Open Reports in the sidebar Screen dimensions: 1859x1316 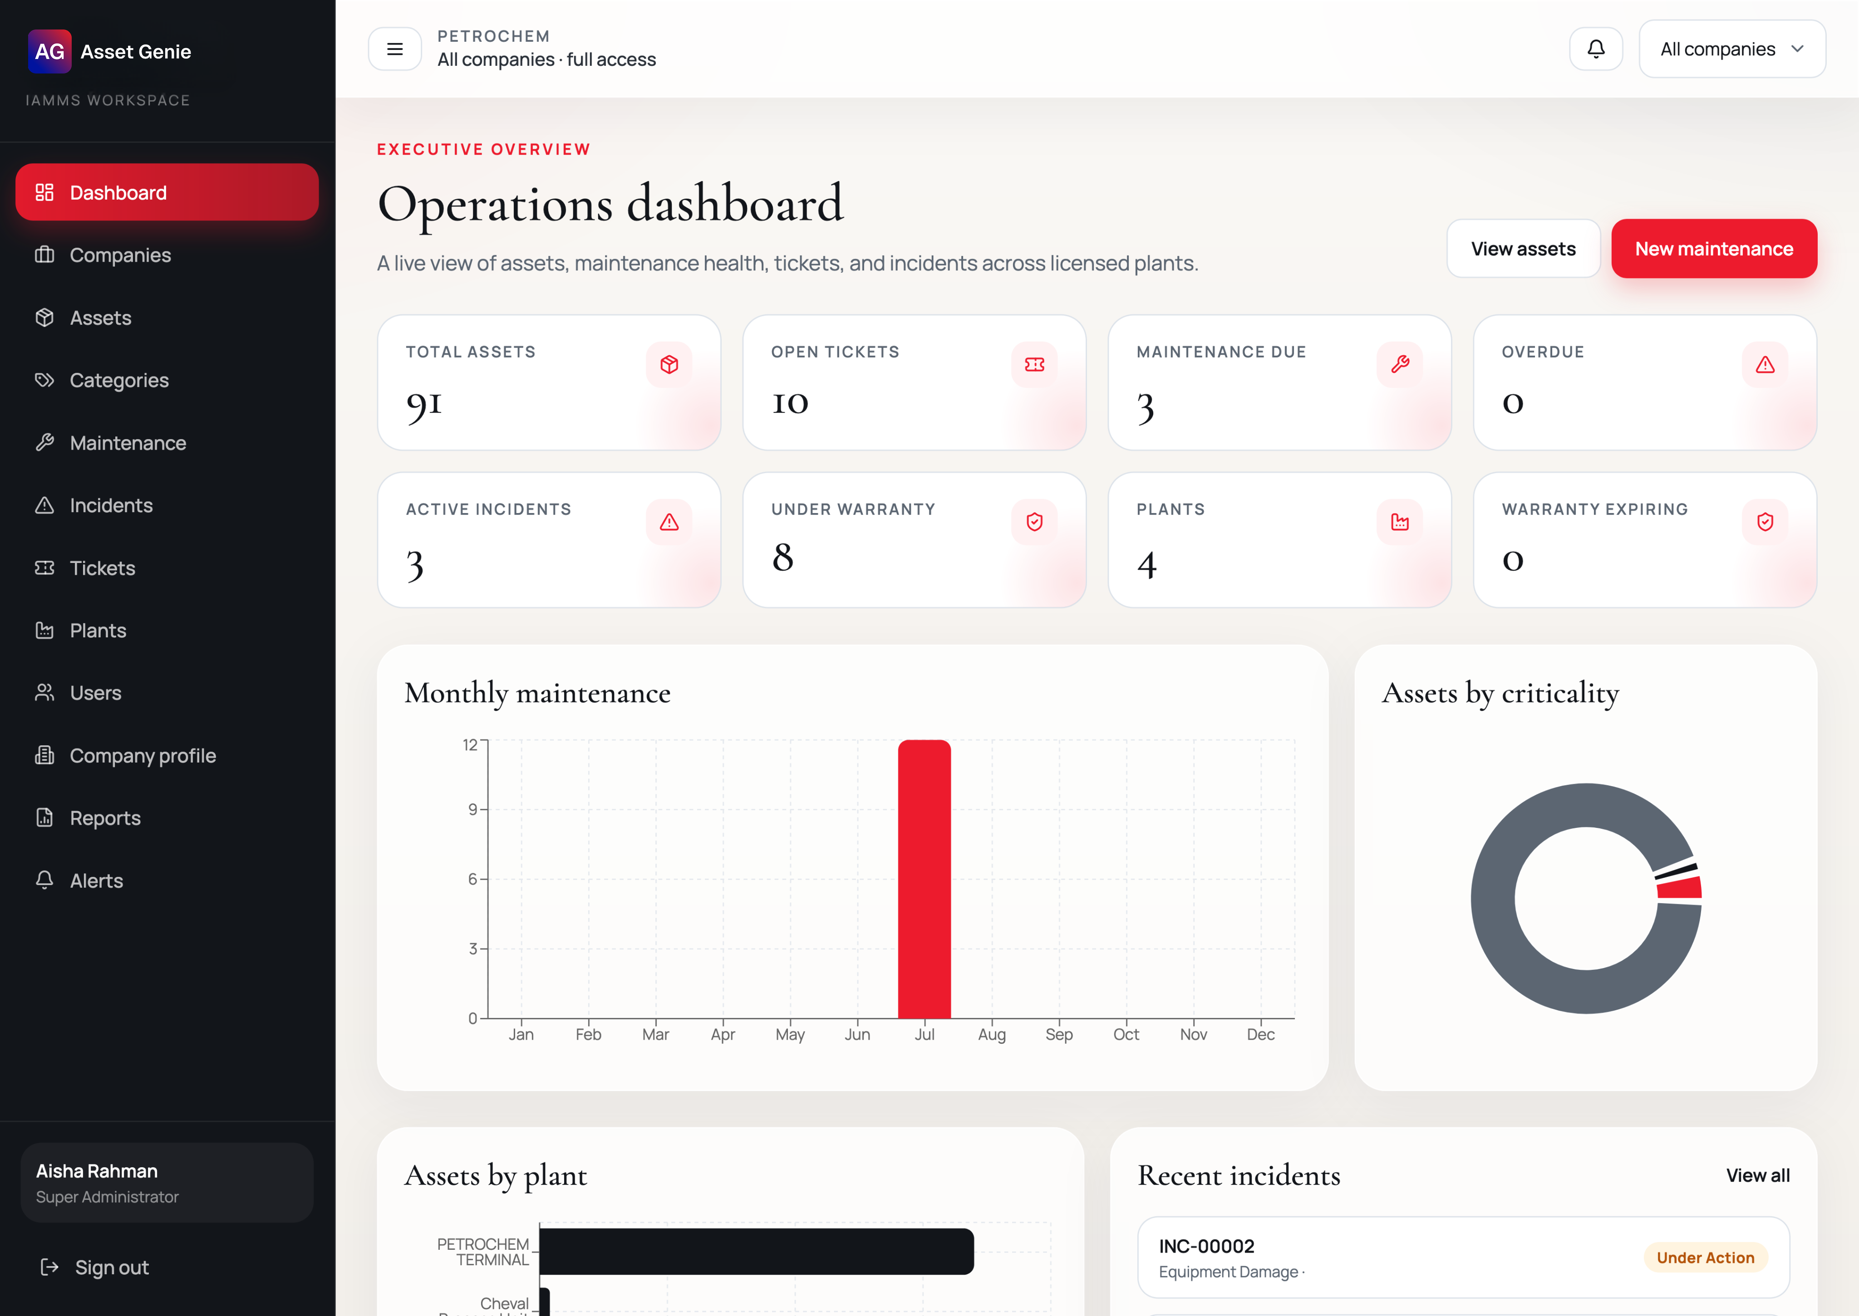[167, 817]
